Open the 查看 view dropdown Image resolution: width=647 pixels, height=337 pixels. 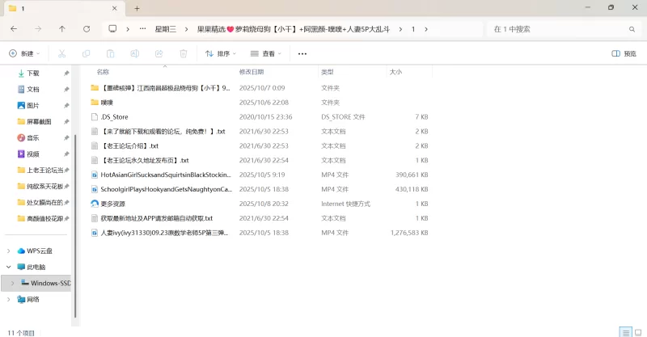[266, 53]
